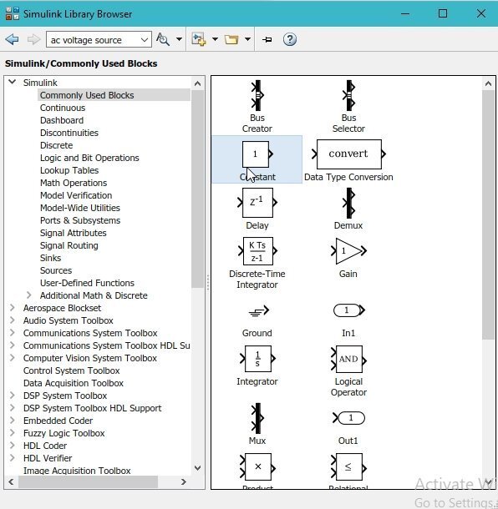498x509 pixels.
Task: Select the Data Acquisition Toolbox entry
Action: pos(74,383)
